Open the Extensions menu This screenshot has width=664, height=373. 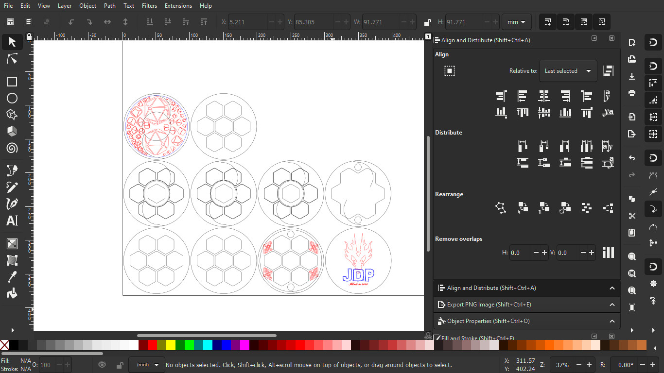tap(178, 6)
